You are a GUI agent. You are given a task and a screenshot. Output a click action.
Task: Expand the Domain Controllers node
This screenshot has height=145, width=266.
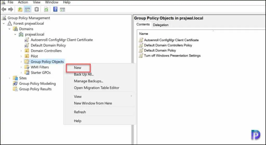(21, 51)
